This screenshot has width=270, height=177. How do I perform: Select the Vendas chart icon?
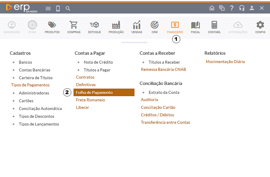(x=137, y=27)
